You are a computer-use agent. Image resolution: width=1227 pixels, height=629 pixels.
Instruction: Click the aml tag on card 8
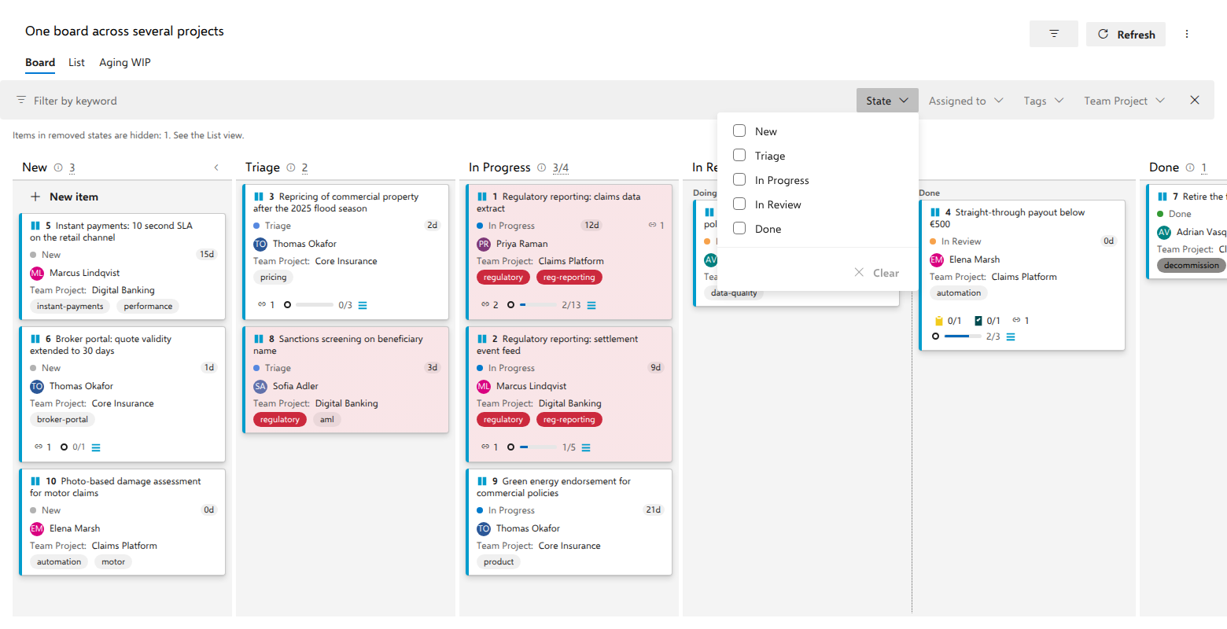pyautogui.click(x=327, y=420)
